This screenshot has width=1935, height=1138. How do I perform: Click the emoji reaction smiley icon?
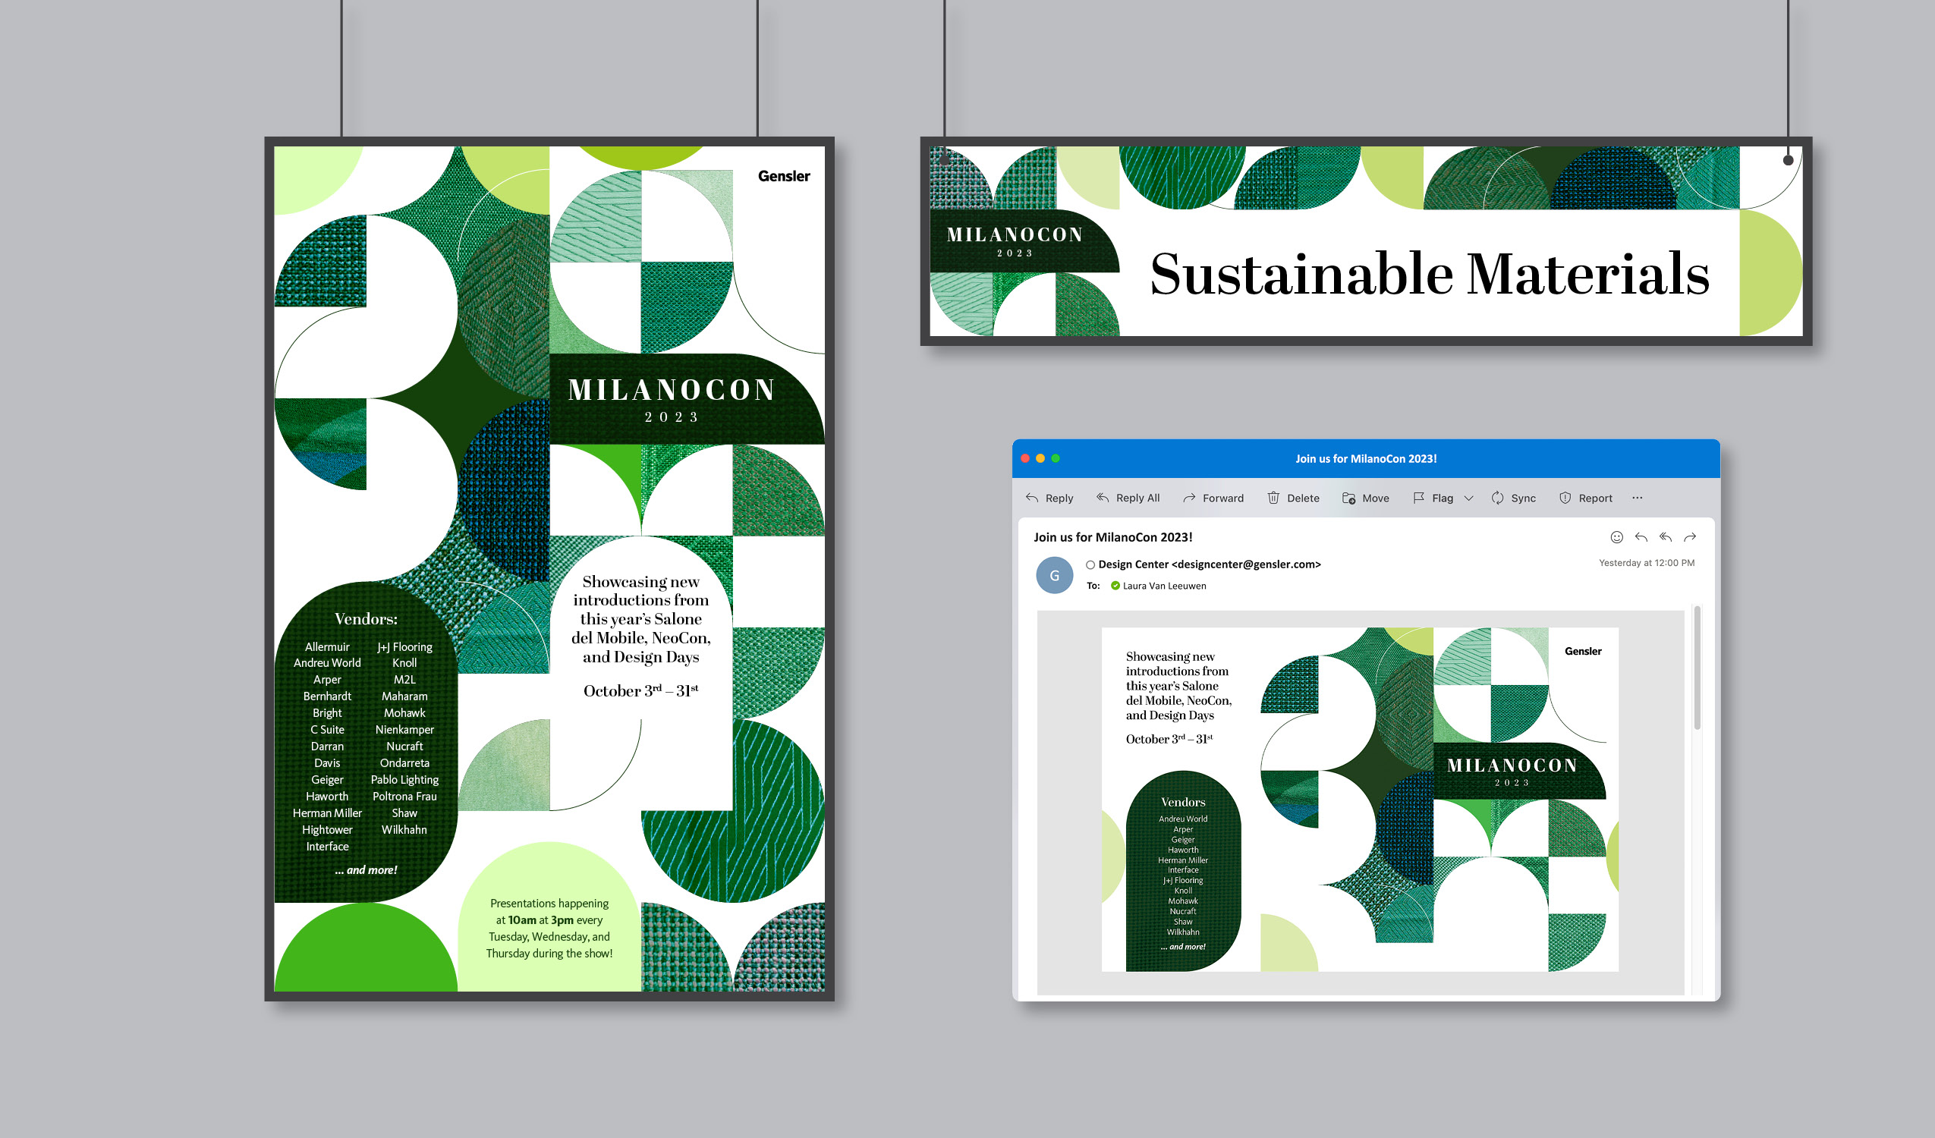pos(1616,538)
